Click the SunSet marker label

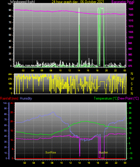pos(103,153)
